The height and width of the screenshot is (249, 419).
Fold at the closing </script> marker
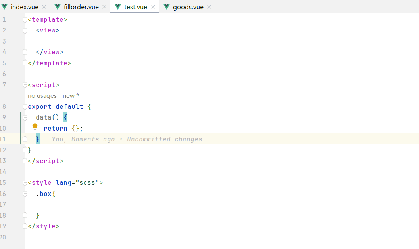tap(25, 161)
